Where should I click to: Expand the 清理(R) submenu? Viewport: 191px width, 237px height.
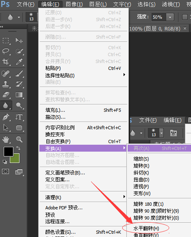tap(124, 196)
